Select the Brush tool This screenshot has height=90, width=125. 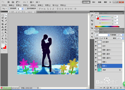click(x=6, y=24)
